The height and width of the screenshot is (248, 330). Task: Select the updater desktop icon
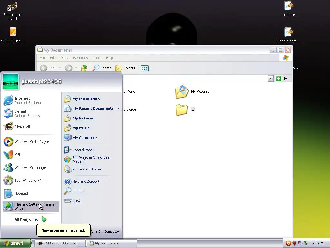(x=288, y=9)
